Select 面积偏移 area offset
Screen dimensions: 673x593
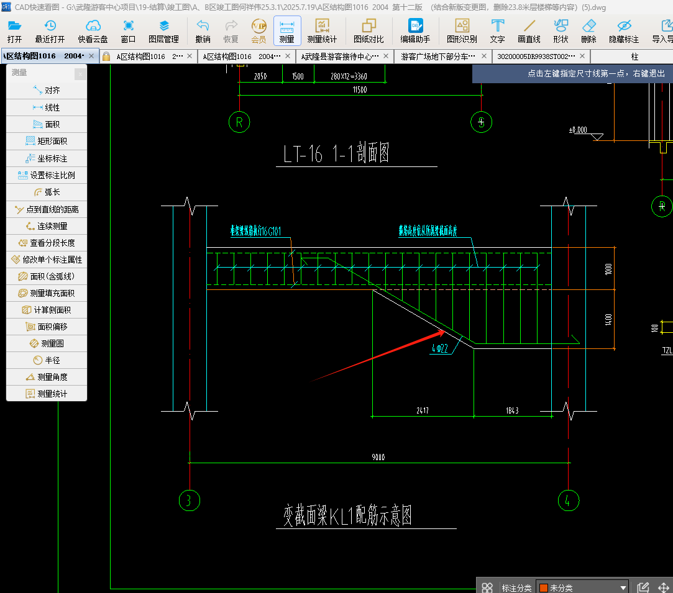pyautogui.click(x=47, y=327)
